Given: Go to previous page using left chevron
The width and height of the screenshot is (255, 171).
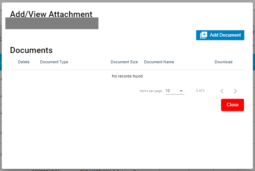Looking at the screenshot, I should [222, 91].
